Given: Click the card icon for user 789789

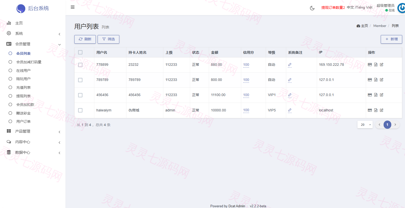Looking at the screenshot, I should [370, 80].
